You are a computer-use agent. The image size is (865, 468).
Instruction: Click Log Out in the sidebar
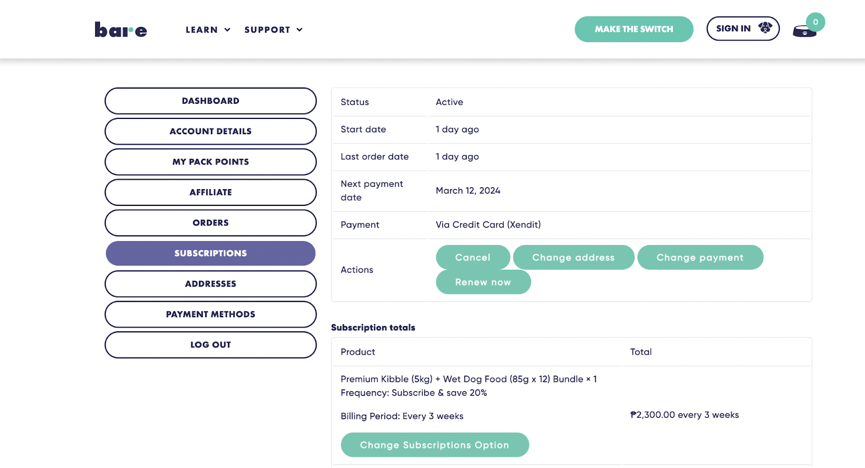[210, 345]
